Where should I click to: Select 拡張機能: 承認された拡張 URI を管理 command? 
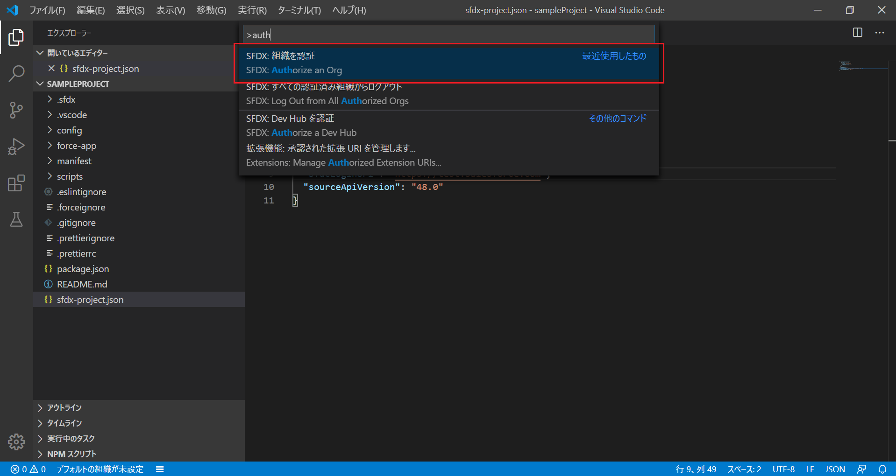click(448, 155)
